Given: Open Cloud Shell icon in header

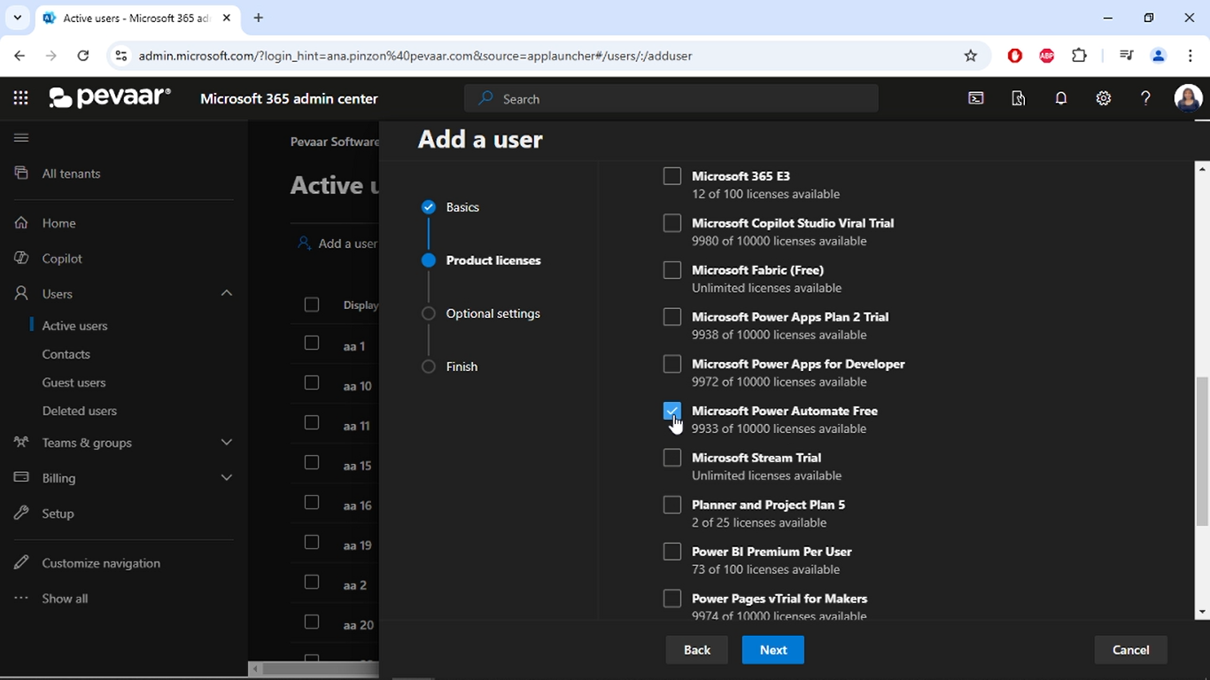Looking at the screenshot, I should (976, 98).
